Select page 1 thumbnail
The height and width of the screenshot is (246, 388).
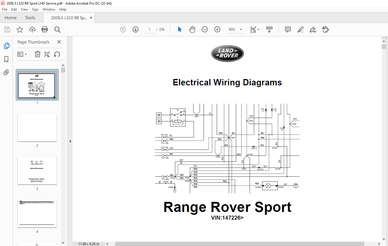point(37,85)
